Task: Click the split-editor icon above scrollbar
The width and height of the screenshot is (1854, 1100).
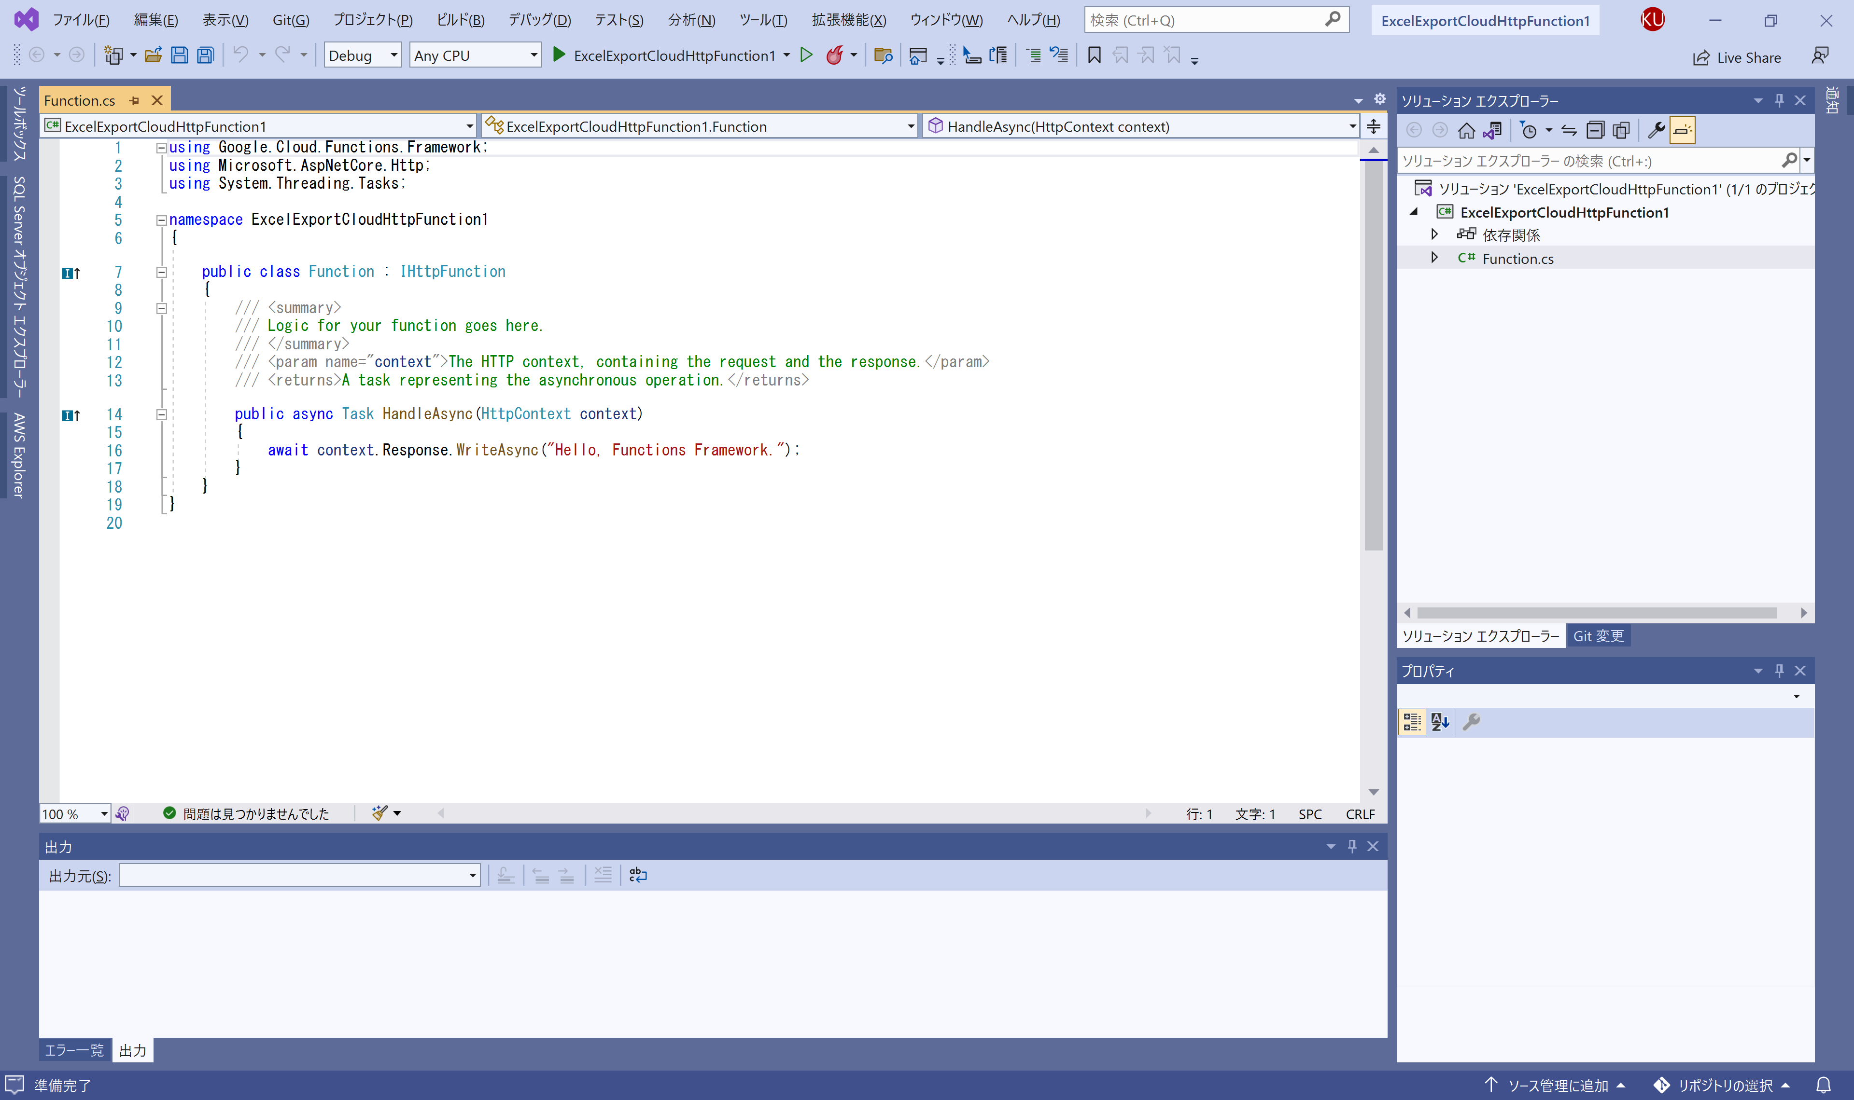Action: 1374,127
